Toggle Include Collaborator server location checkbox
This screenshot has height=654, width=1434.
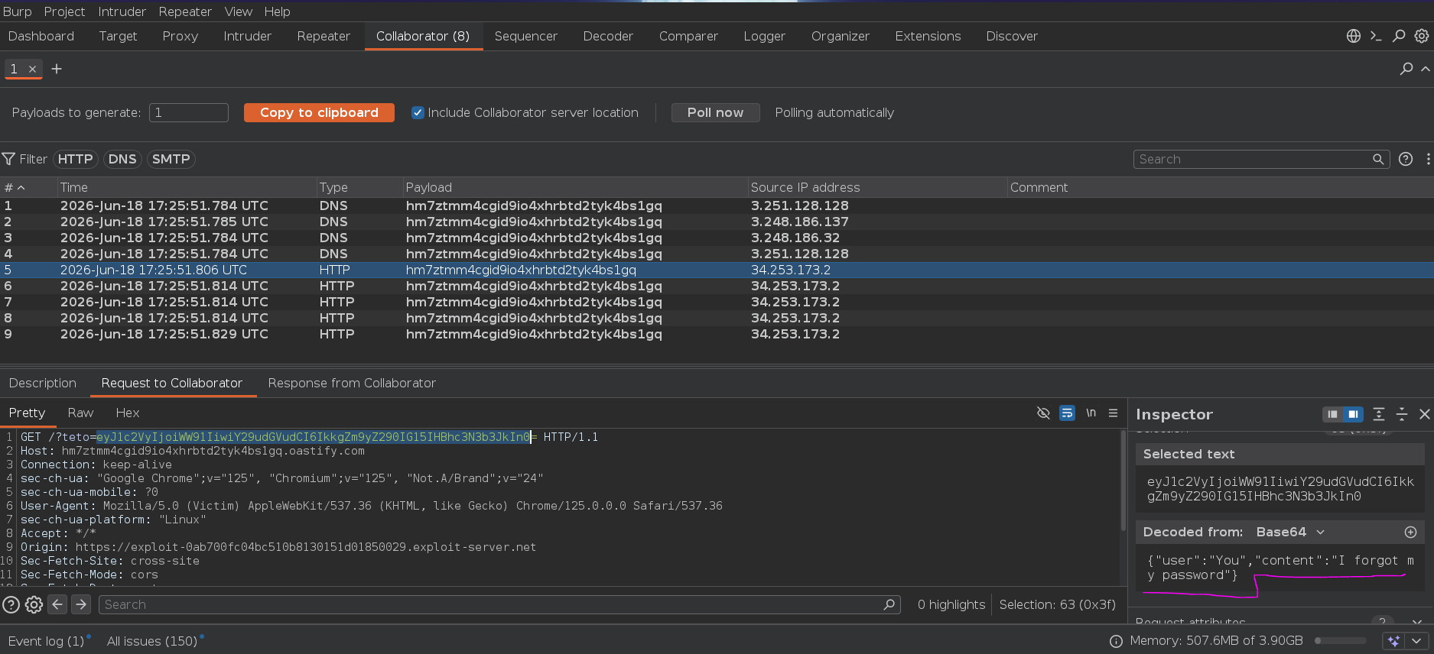point(418,112)
